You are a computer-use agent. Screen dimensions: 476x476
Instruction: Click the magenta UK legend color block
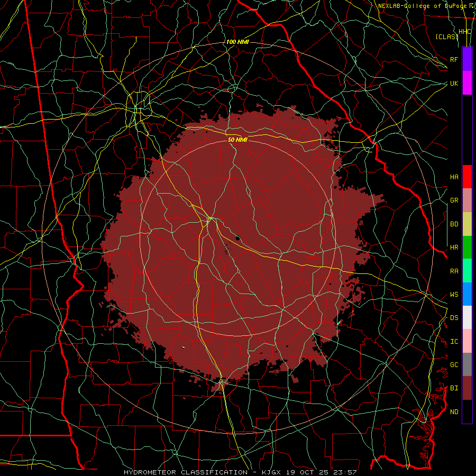tap(467, 83)
